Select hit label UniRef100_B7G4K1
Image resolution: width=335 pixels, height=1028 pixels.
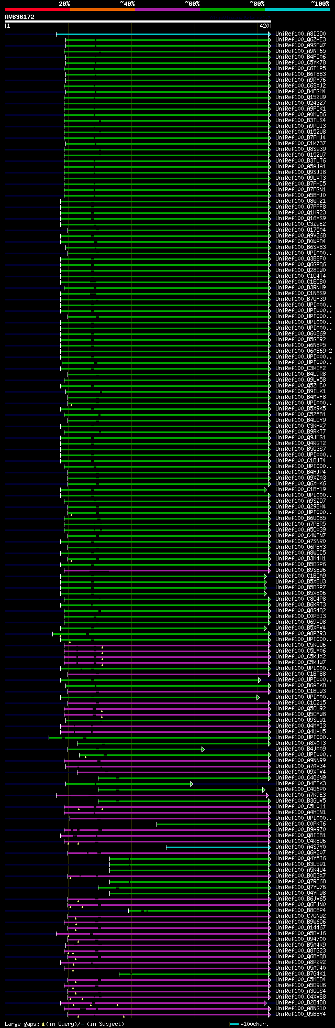[x=300, y=974]
